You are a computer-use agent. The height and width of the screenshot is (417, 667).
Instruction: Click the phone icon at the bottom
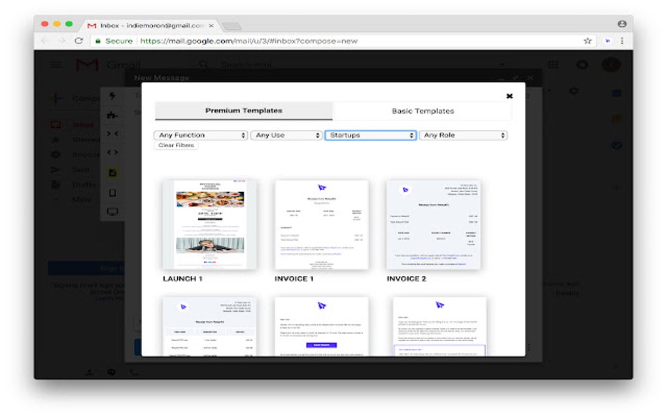click(135, 373)
